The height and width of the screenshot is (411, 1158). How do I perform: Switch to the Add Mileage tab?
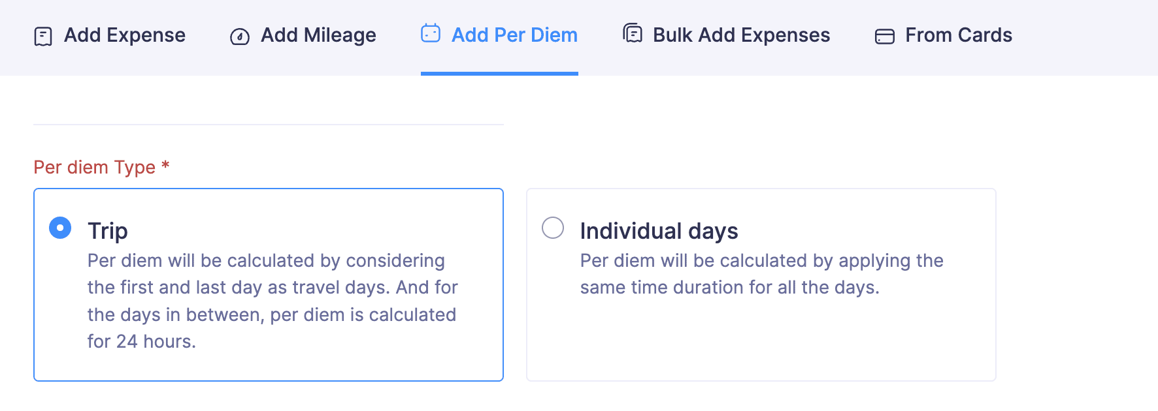click(318, 36)
